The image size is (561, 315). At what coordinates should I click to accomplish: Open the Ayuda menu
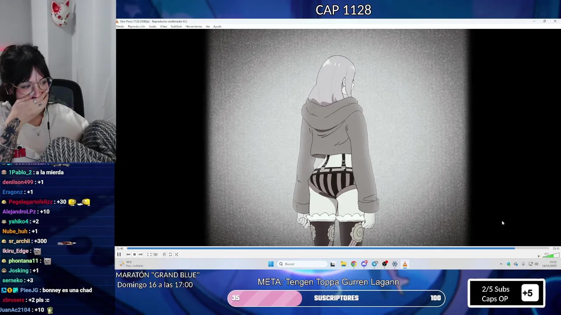217,27
